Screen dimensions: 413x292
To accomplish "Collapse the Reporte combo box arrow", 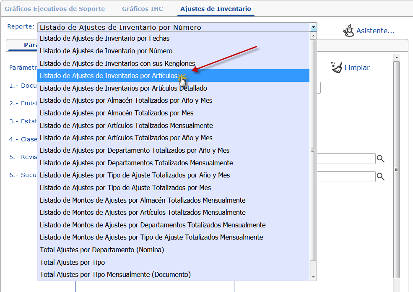I will [x=313, y=27].
